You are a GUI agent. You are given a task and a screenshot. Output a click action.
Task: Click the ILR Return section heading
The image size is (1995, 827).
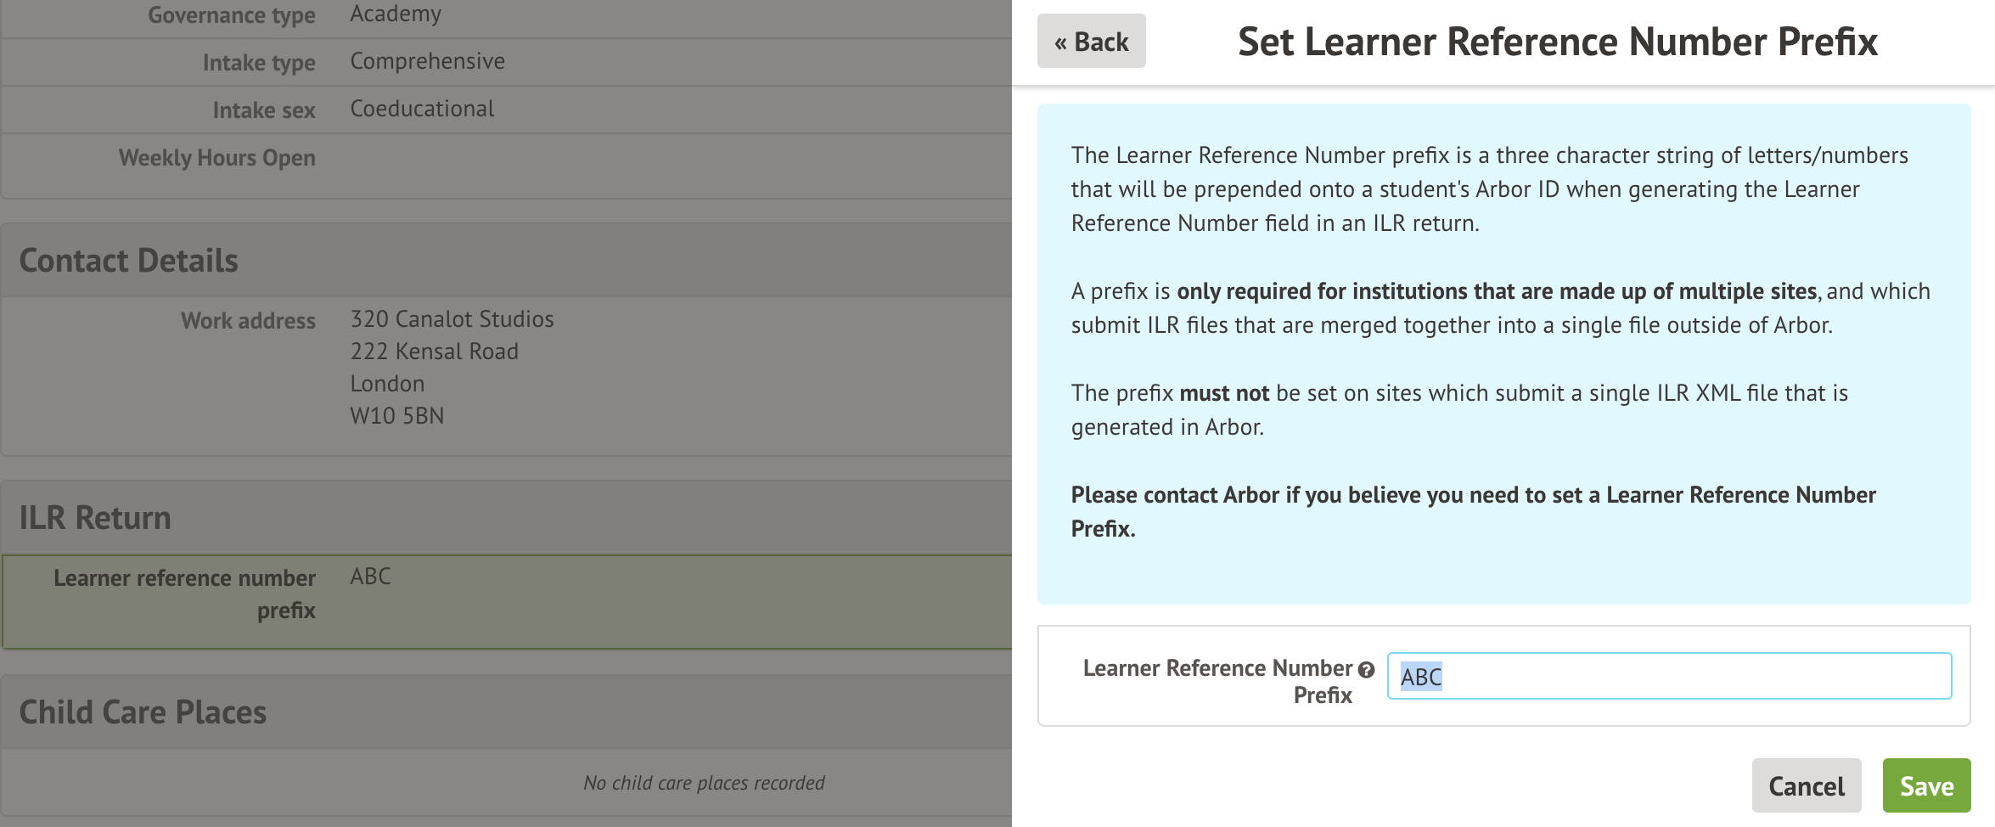coord(96,516)
